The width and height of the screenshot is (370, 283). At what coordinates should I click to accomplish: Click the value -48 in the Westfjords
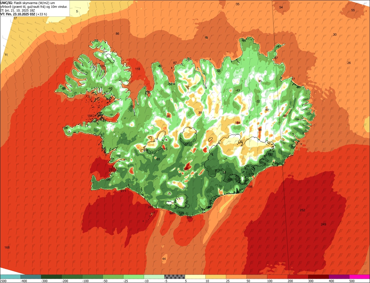coord(110,88)
